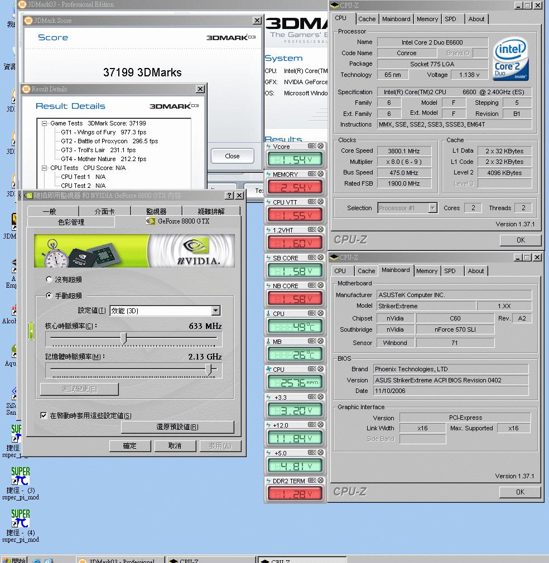The image size is (549, 563).
Task: Open Memory tab in CPU-Z Processor window
Action: [427, 19]
